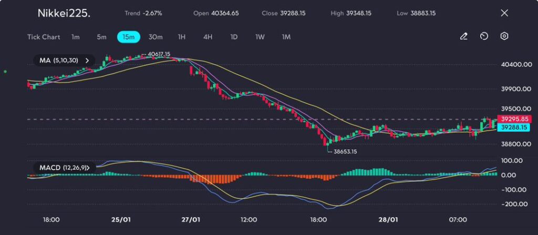Expand the MA (5,10,30) indicator settings
The image size is (538, 235).
(64, 61)
